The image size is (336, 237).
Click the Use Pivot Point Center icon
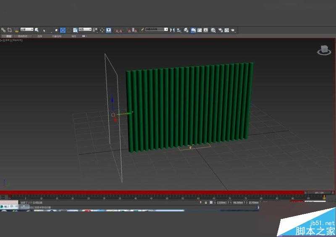[x=95, y=30]
